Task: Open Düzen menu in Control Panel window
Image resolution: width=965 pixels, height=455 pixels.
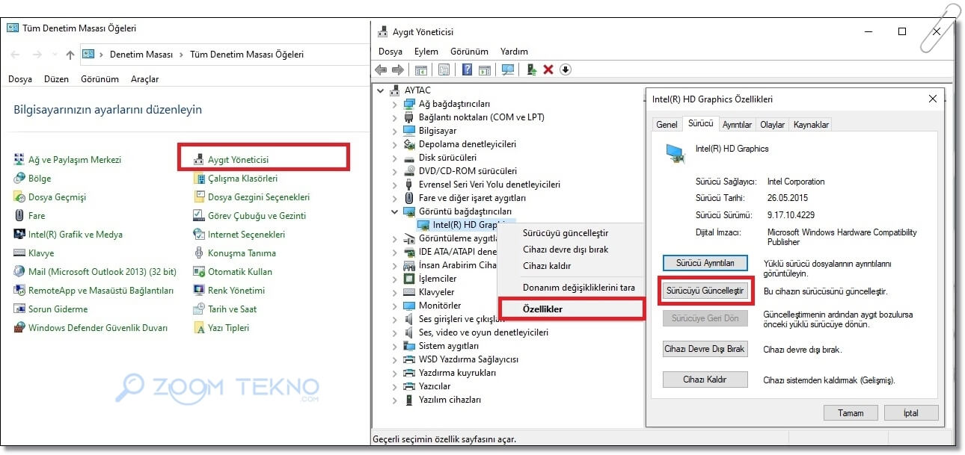Action: (x=56, y=79)
